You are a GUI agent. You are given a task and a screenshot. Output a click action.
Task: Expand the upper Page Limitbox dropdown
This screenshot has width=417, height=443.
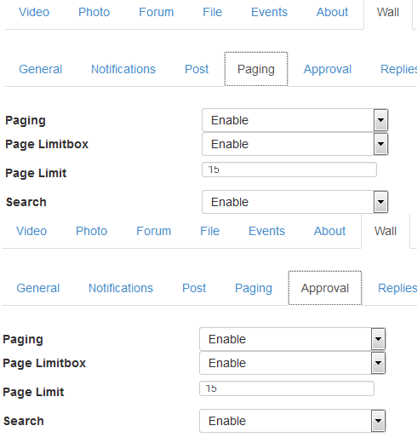295,144
